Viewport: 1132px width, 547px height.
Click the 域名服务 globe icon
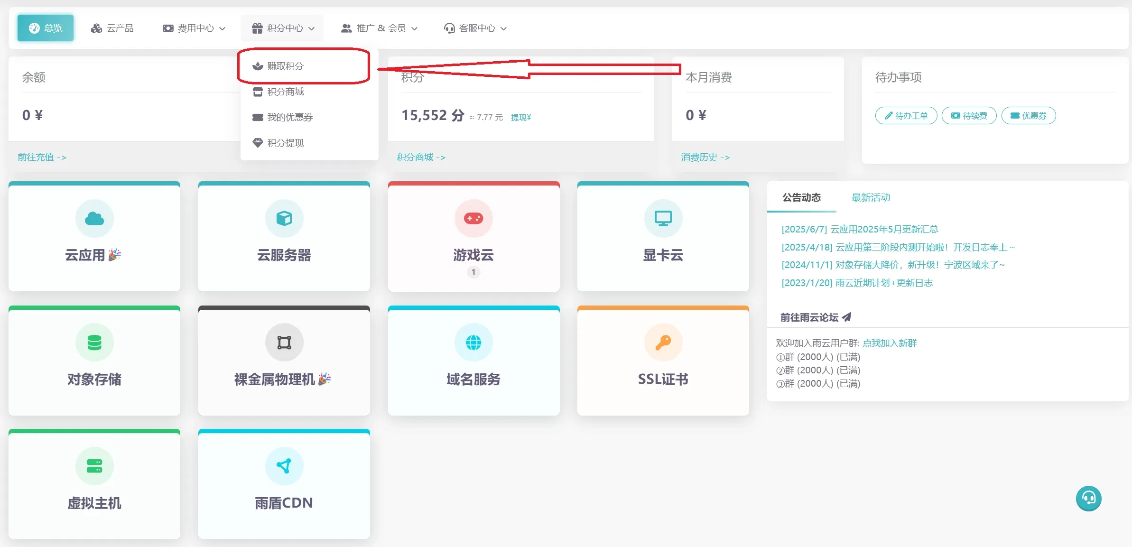click(473, 342)
